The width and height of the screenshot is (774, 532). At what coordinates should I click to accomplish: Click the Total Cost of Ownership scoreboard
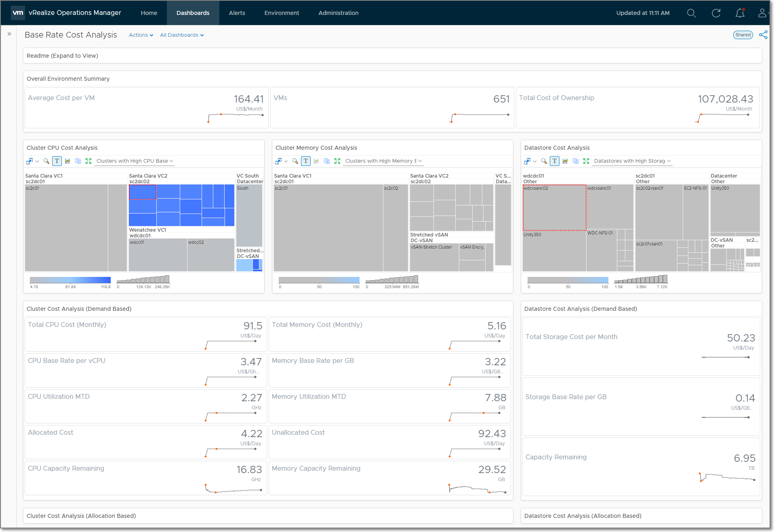638,108
